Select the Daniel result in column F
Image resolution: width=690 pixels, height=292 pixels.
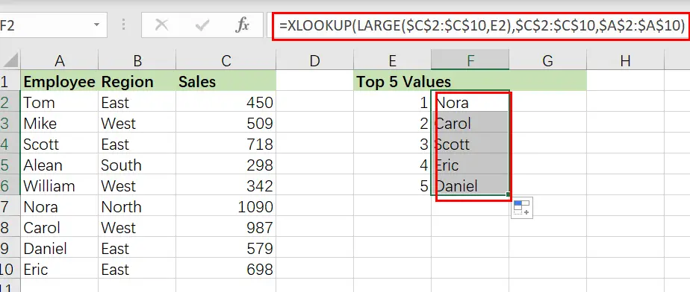coord(470,185)
